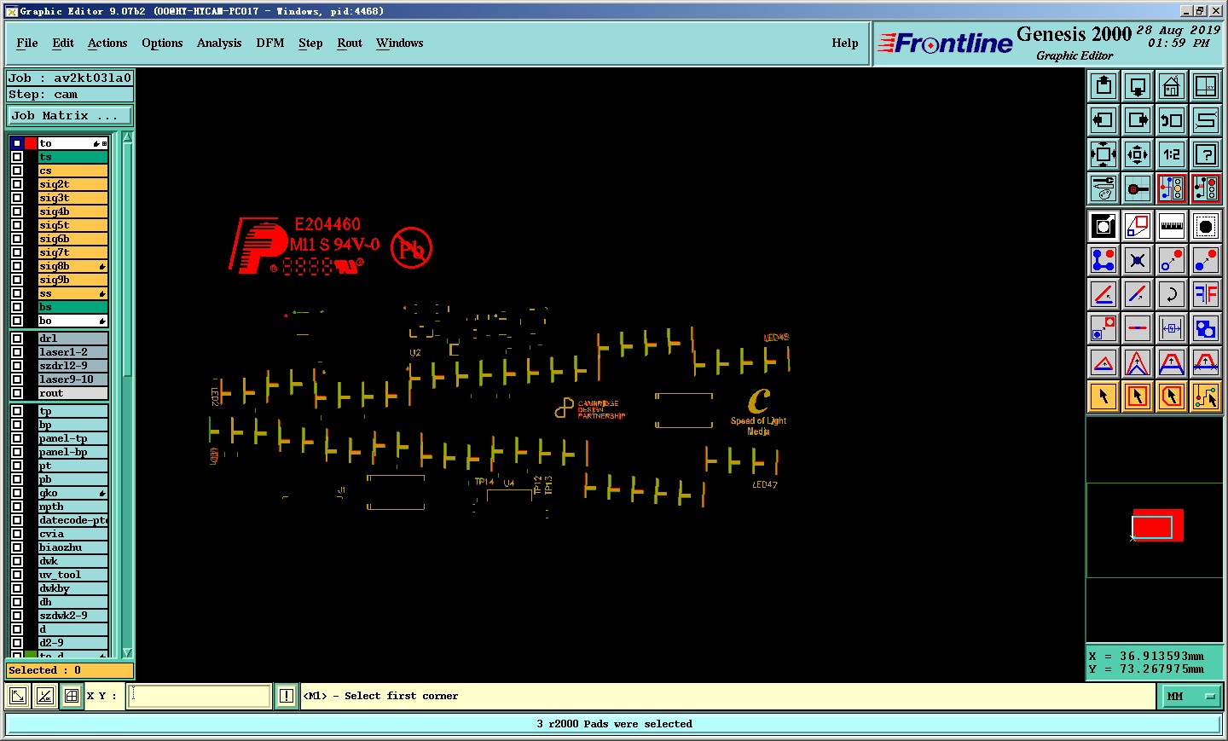
Task: Click the red triangle resize icon
Action: coord(1103,362)
